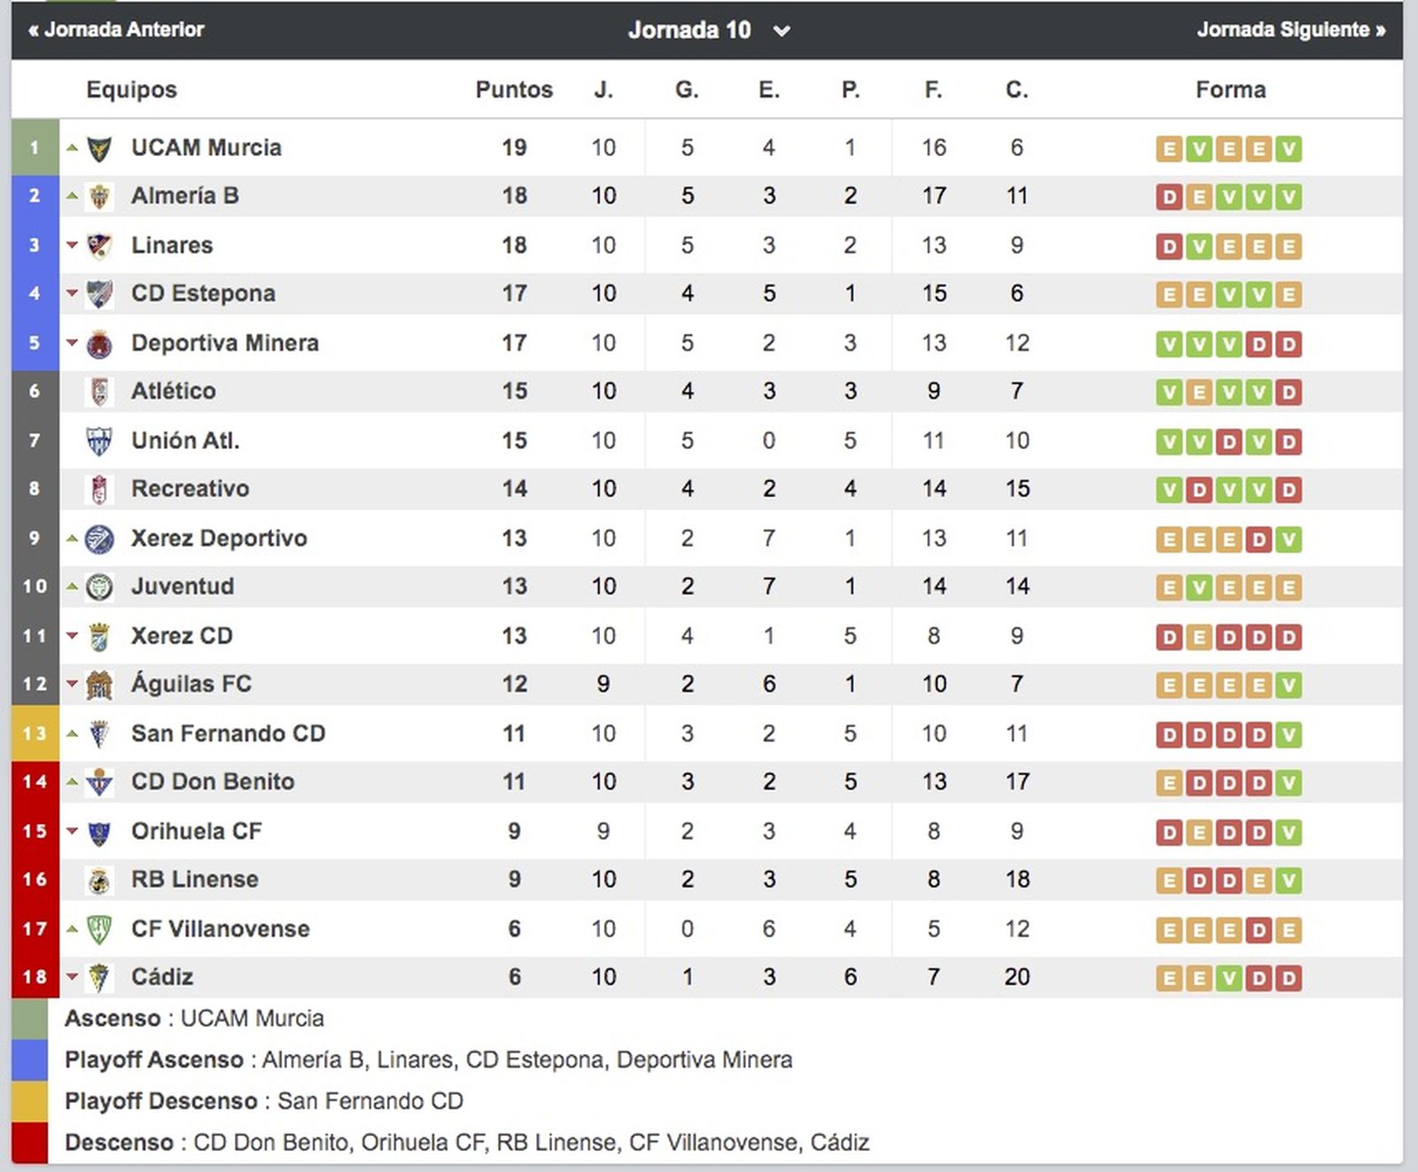Click the UCAM Murcia club crest
This screenshot has width=1418, height=1172.
coord(100,148)
